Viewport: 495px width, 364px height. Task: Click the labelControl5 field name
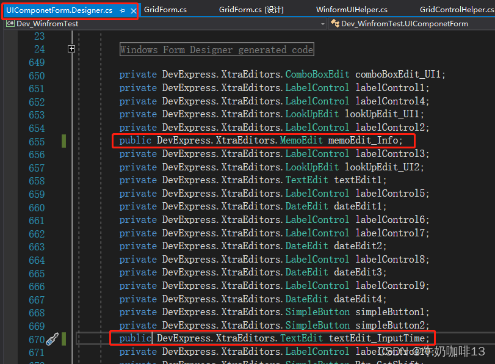390,193
